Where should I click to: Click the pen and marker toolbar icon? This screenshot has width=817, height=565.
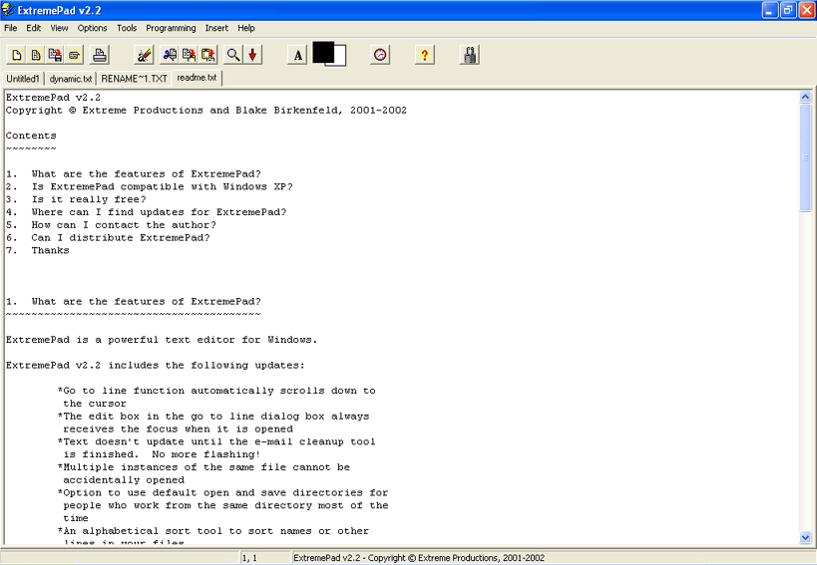coord(144,55)
